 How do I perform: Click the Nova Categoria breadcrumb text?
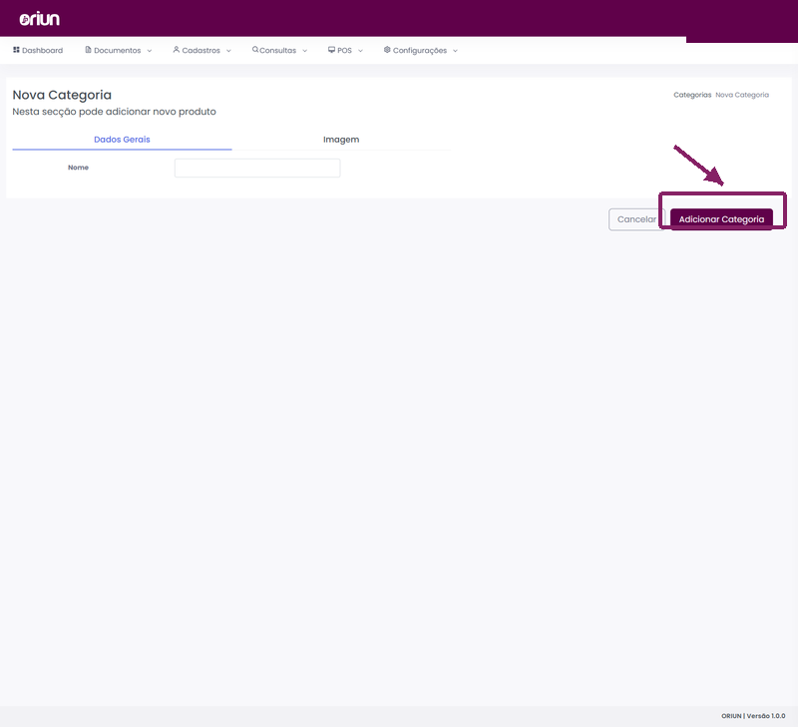coord(742,95)
